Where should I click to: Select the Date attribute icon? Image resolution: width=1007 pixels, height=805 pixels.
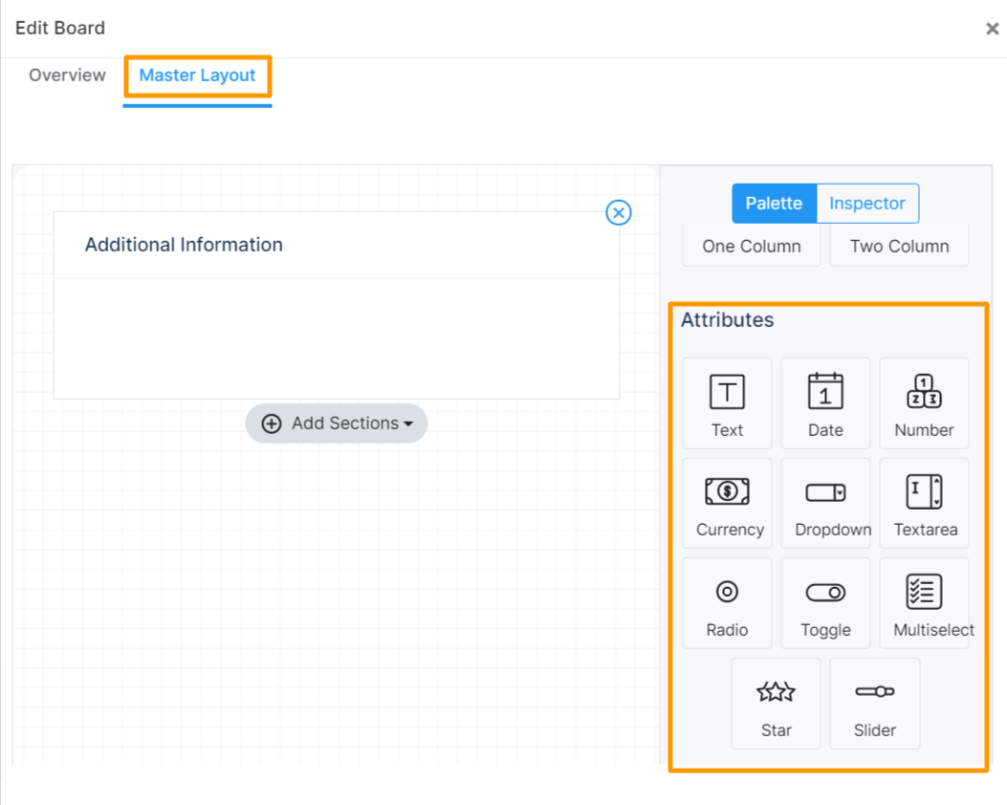(825, 402)
